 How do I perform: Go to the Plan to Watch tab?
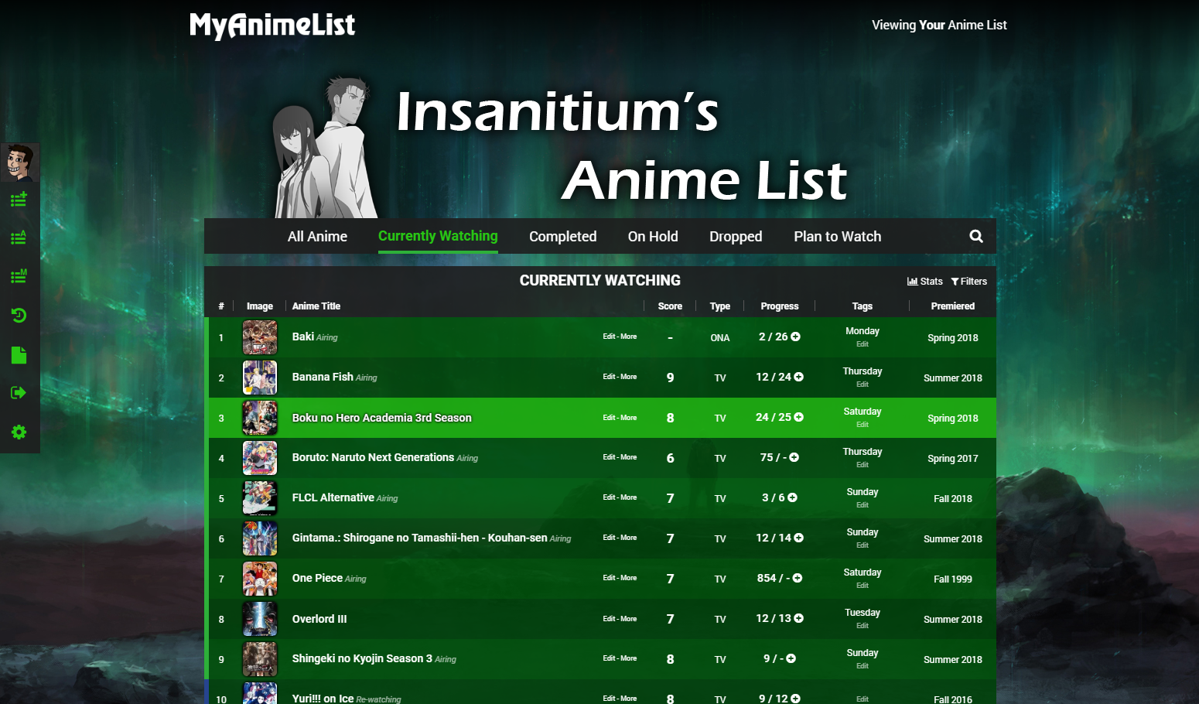pos(837,237)
